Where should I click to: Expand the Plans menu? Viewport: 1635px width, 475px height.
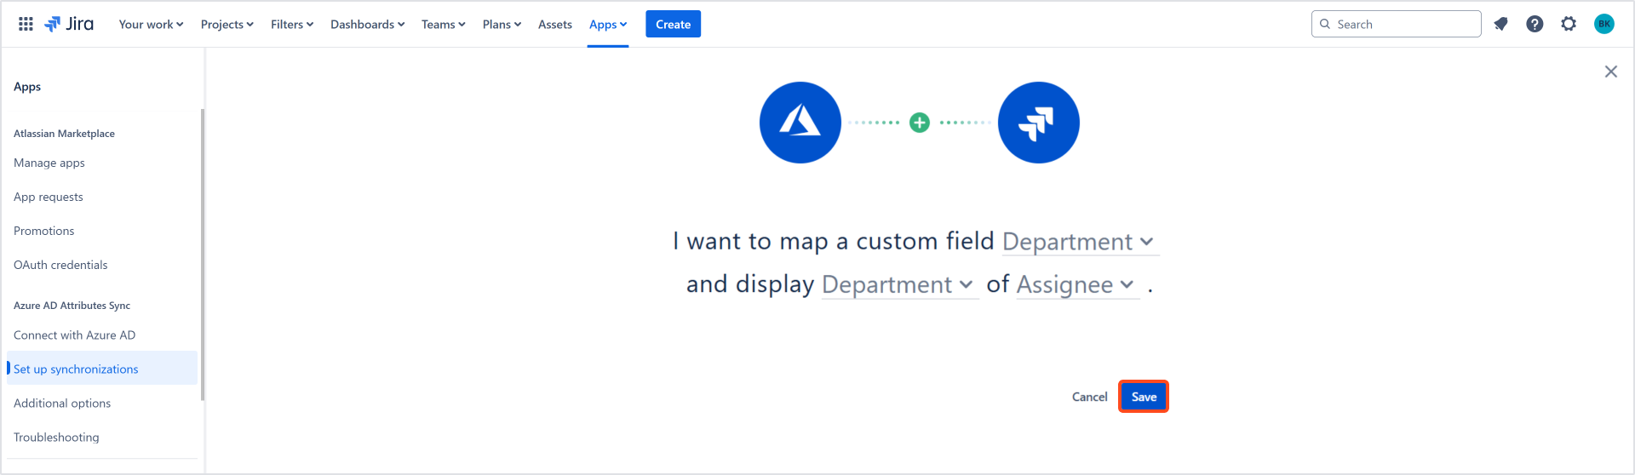point(502,24)
